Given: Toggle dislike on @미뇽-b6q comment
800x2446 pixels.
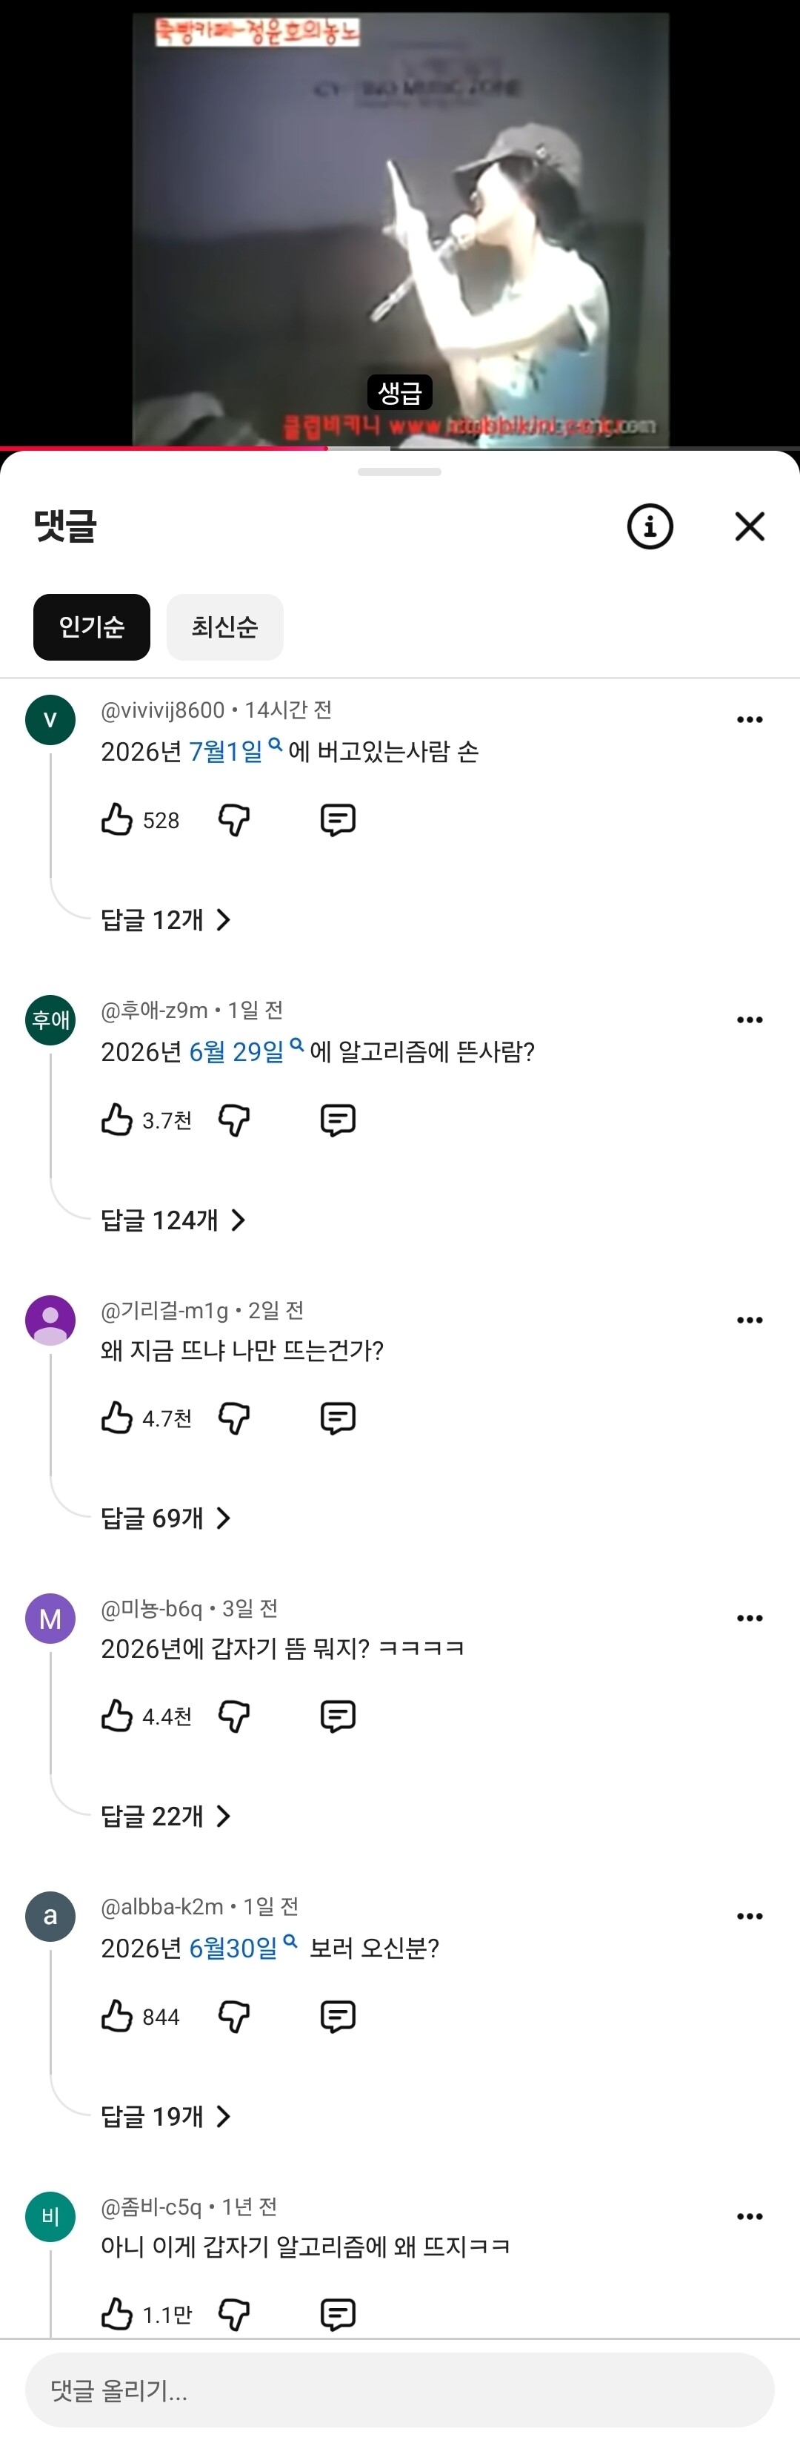Looking at the screenshot, I should (233, 1716).
